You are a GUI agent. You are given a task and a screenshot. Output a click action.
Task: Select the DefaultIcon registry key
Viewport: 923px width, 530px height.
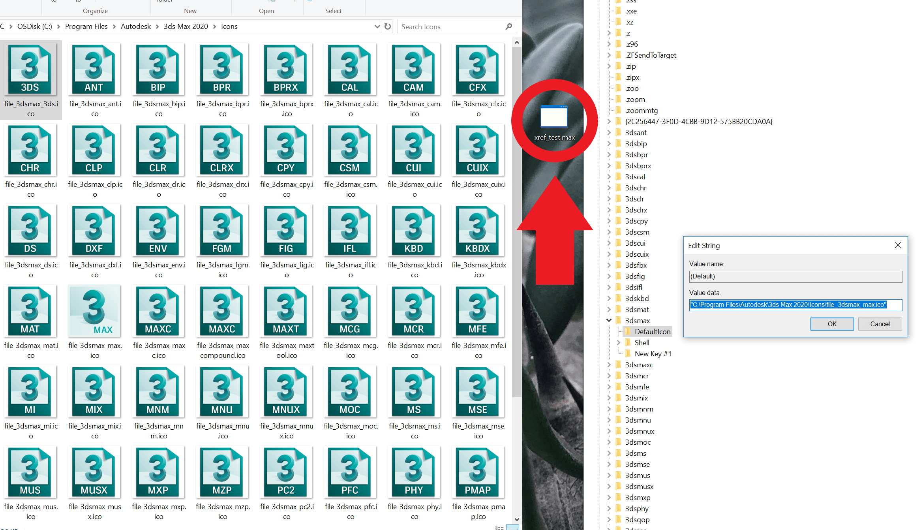point(652,331)
